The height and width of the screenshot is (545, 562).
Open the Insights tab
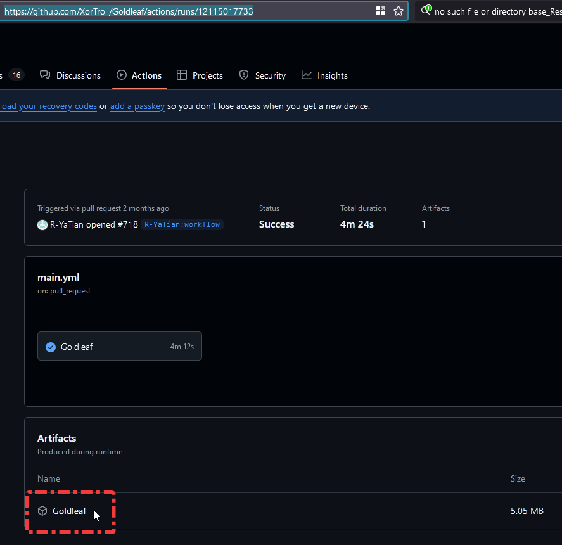pos(324,75)
